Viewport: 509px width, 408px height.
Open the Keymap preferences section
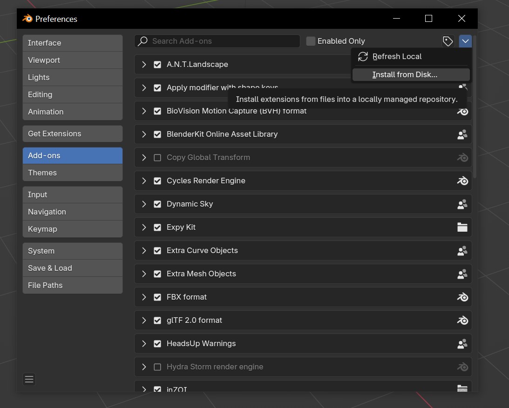pyautogui.click(x=73, y=229)
